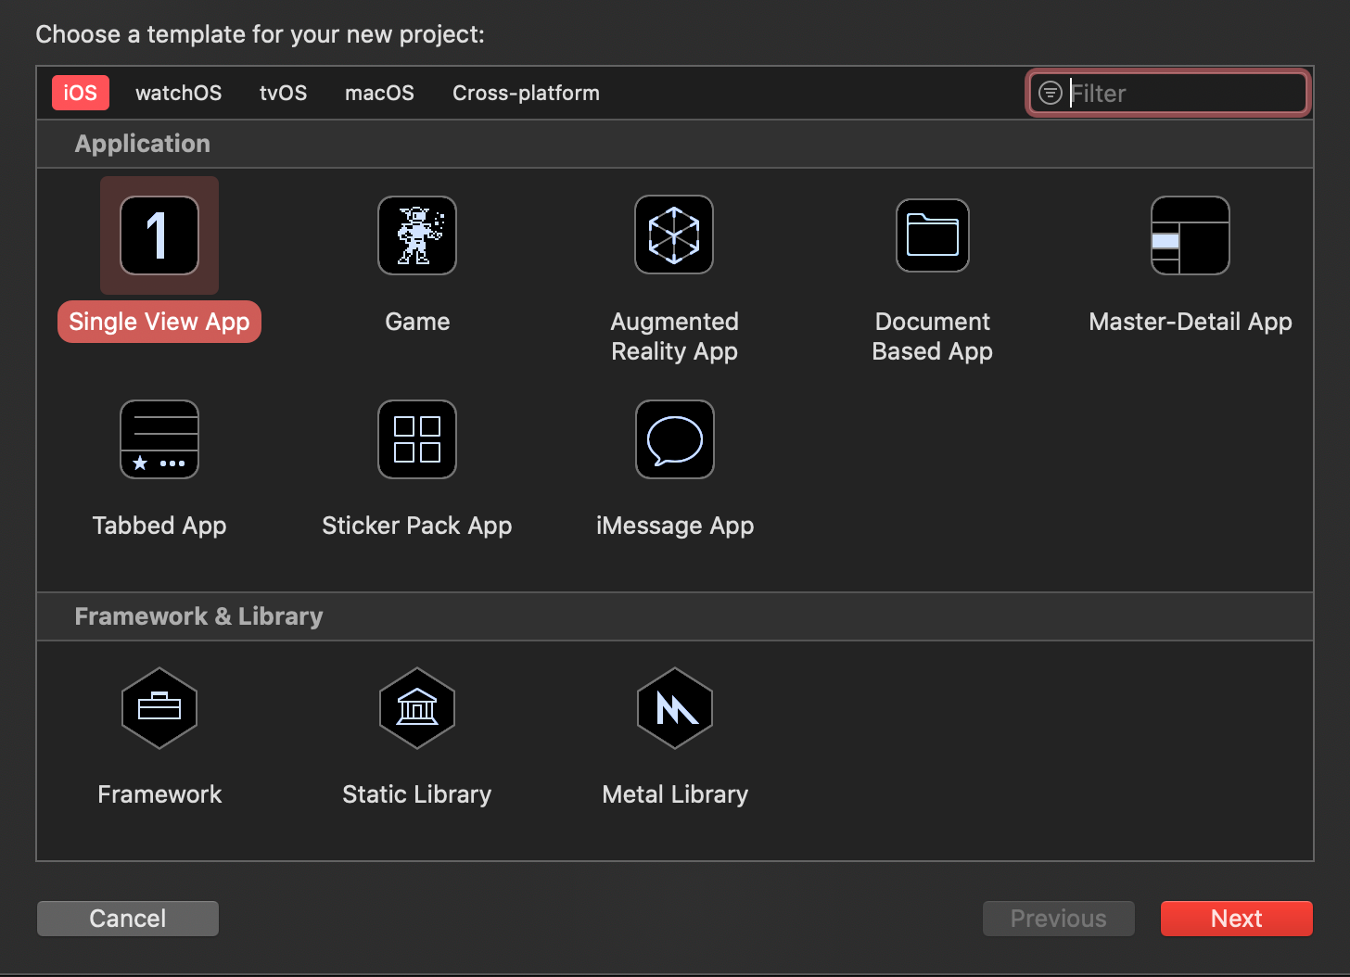
Task: Choose the Static Library building icon
Action: 417,708
